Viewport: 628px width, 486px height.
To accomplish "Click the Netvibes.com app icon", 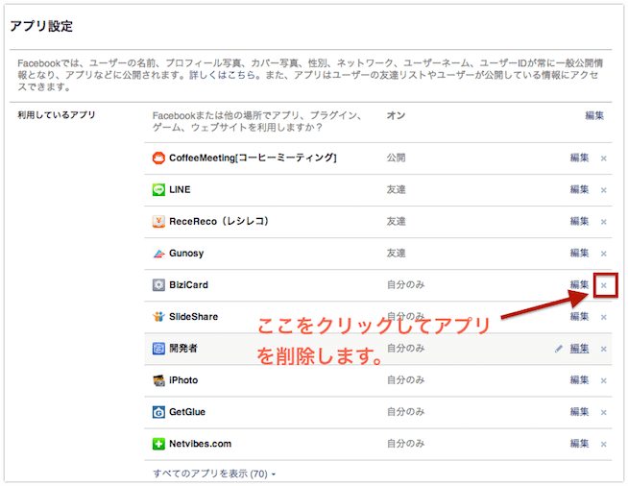I will pyautogui.click(x=158, y=444).
